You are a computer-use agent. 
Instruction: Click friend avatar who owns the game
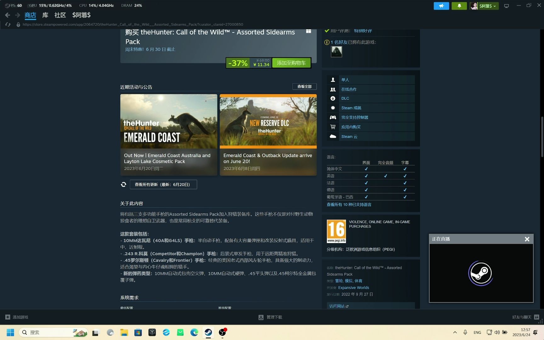tap(336, 52)
